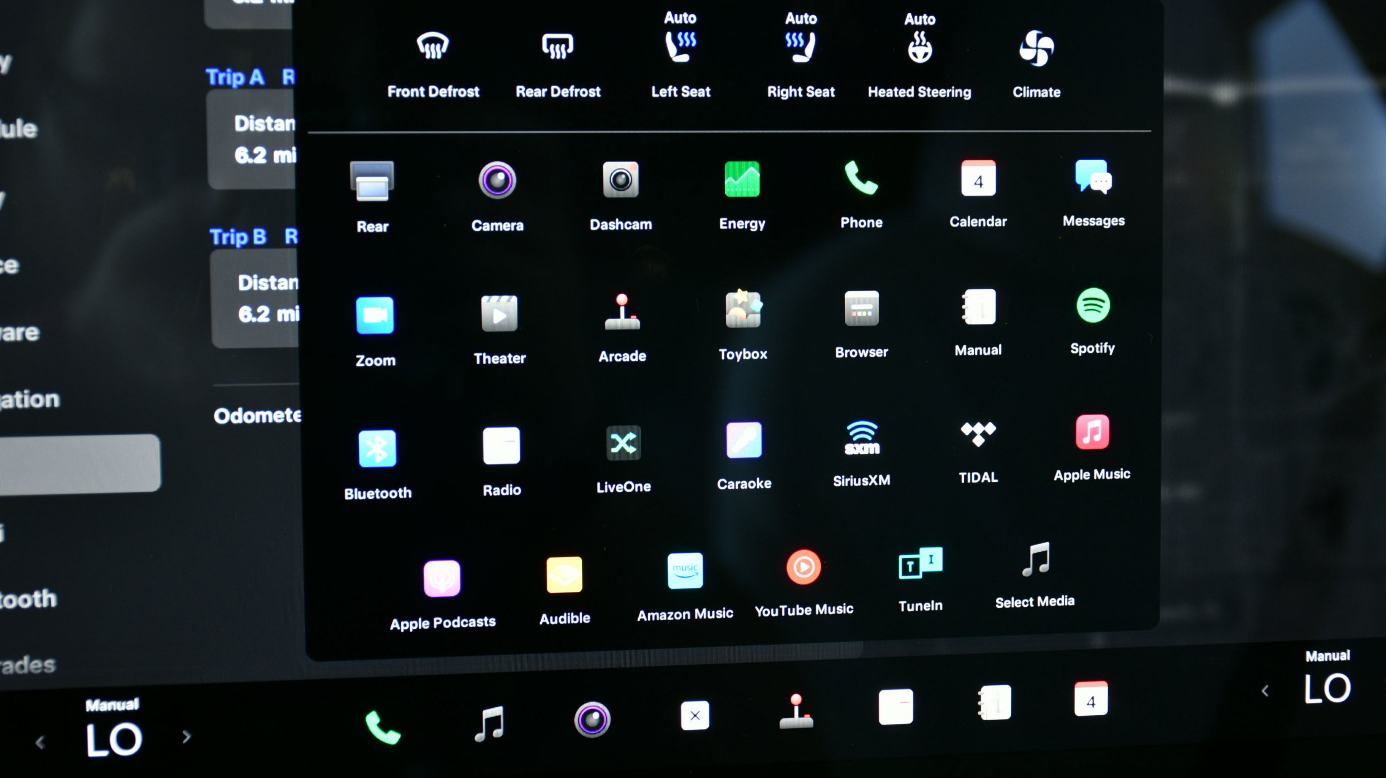Decrease driver temperature with left arrow
The height and width of the screenshot is (778, 1386).
[x=40, y=743]
